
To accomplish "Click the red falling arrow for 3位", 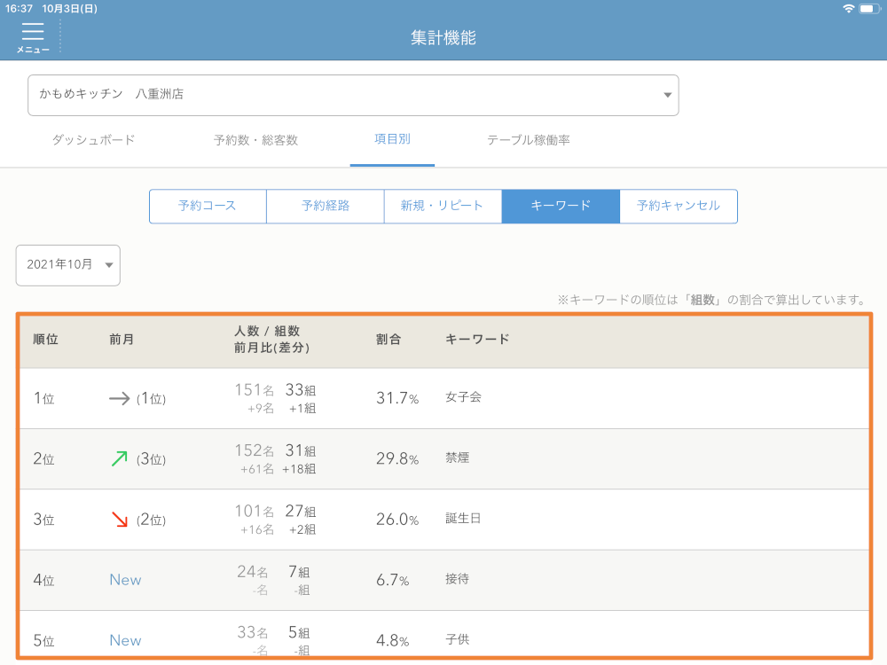I will click(x=119, y=519).
